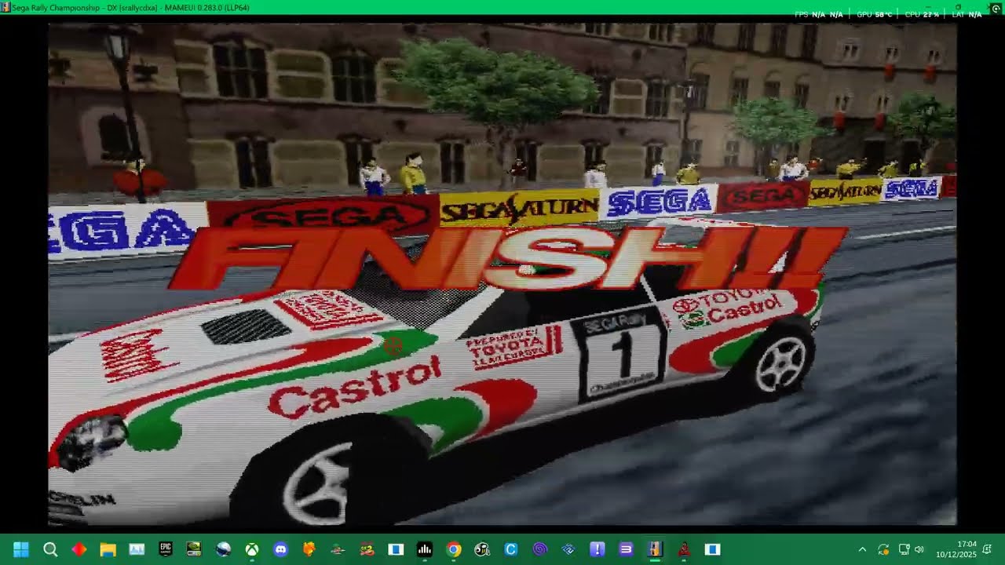The height and width of the screenshot is (565, 1005).
Task: Launch Epic Games from taskbar
Action: (x=166, y=549)
